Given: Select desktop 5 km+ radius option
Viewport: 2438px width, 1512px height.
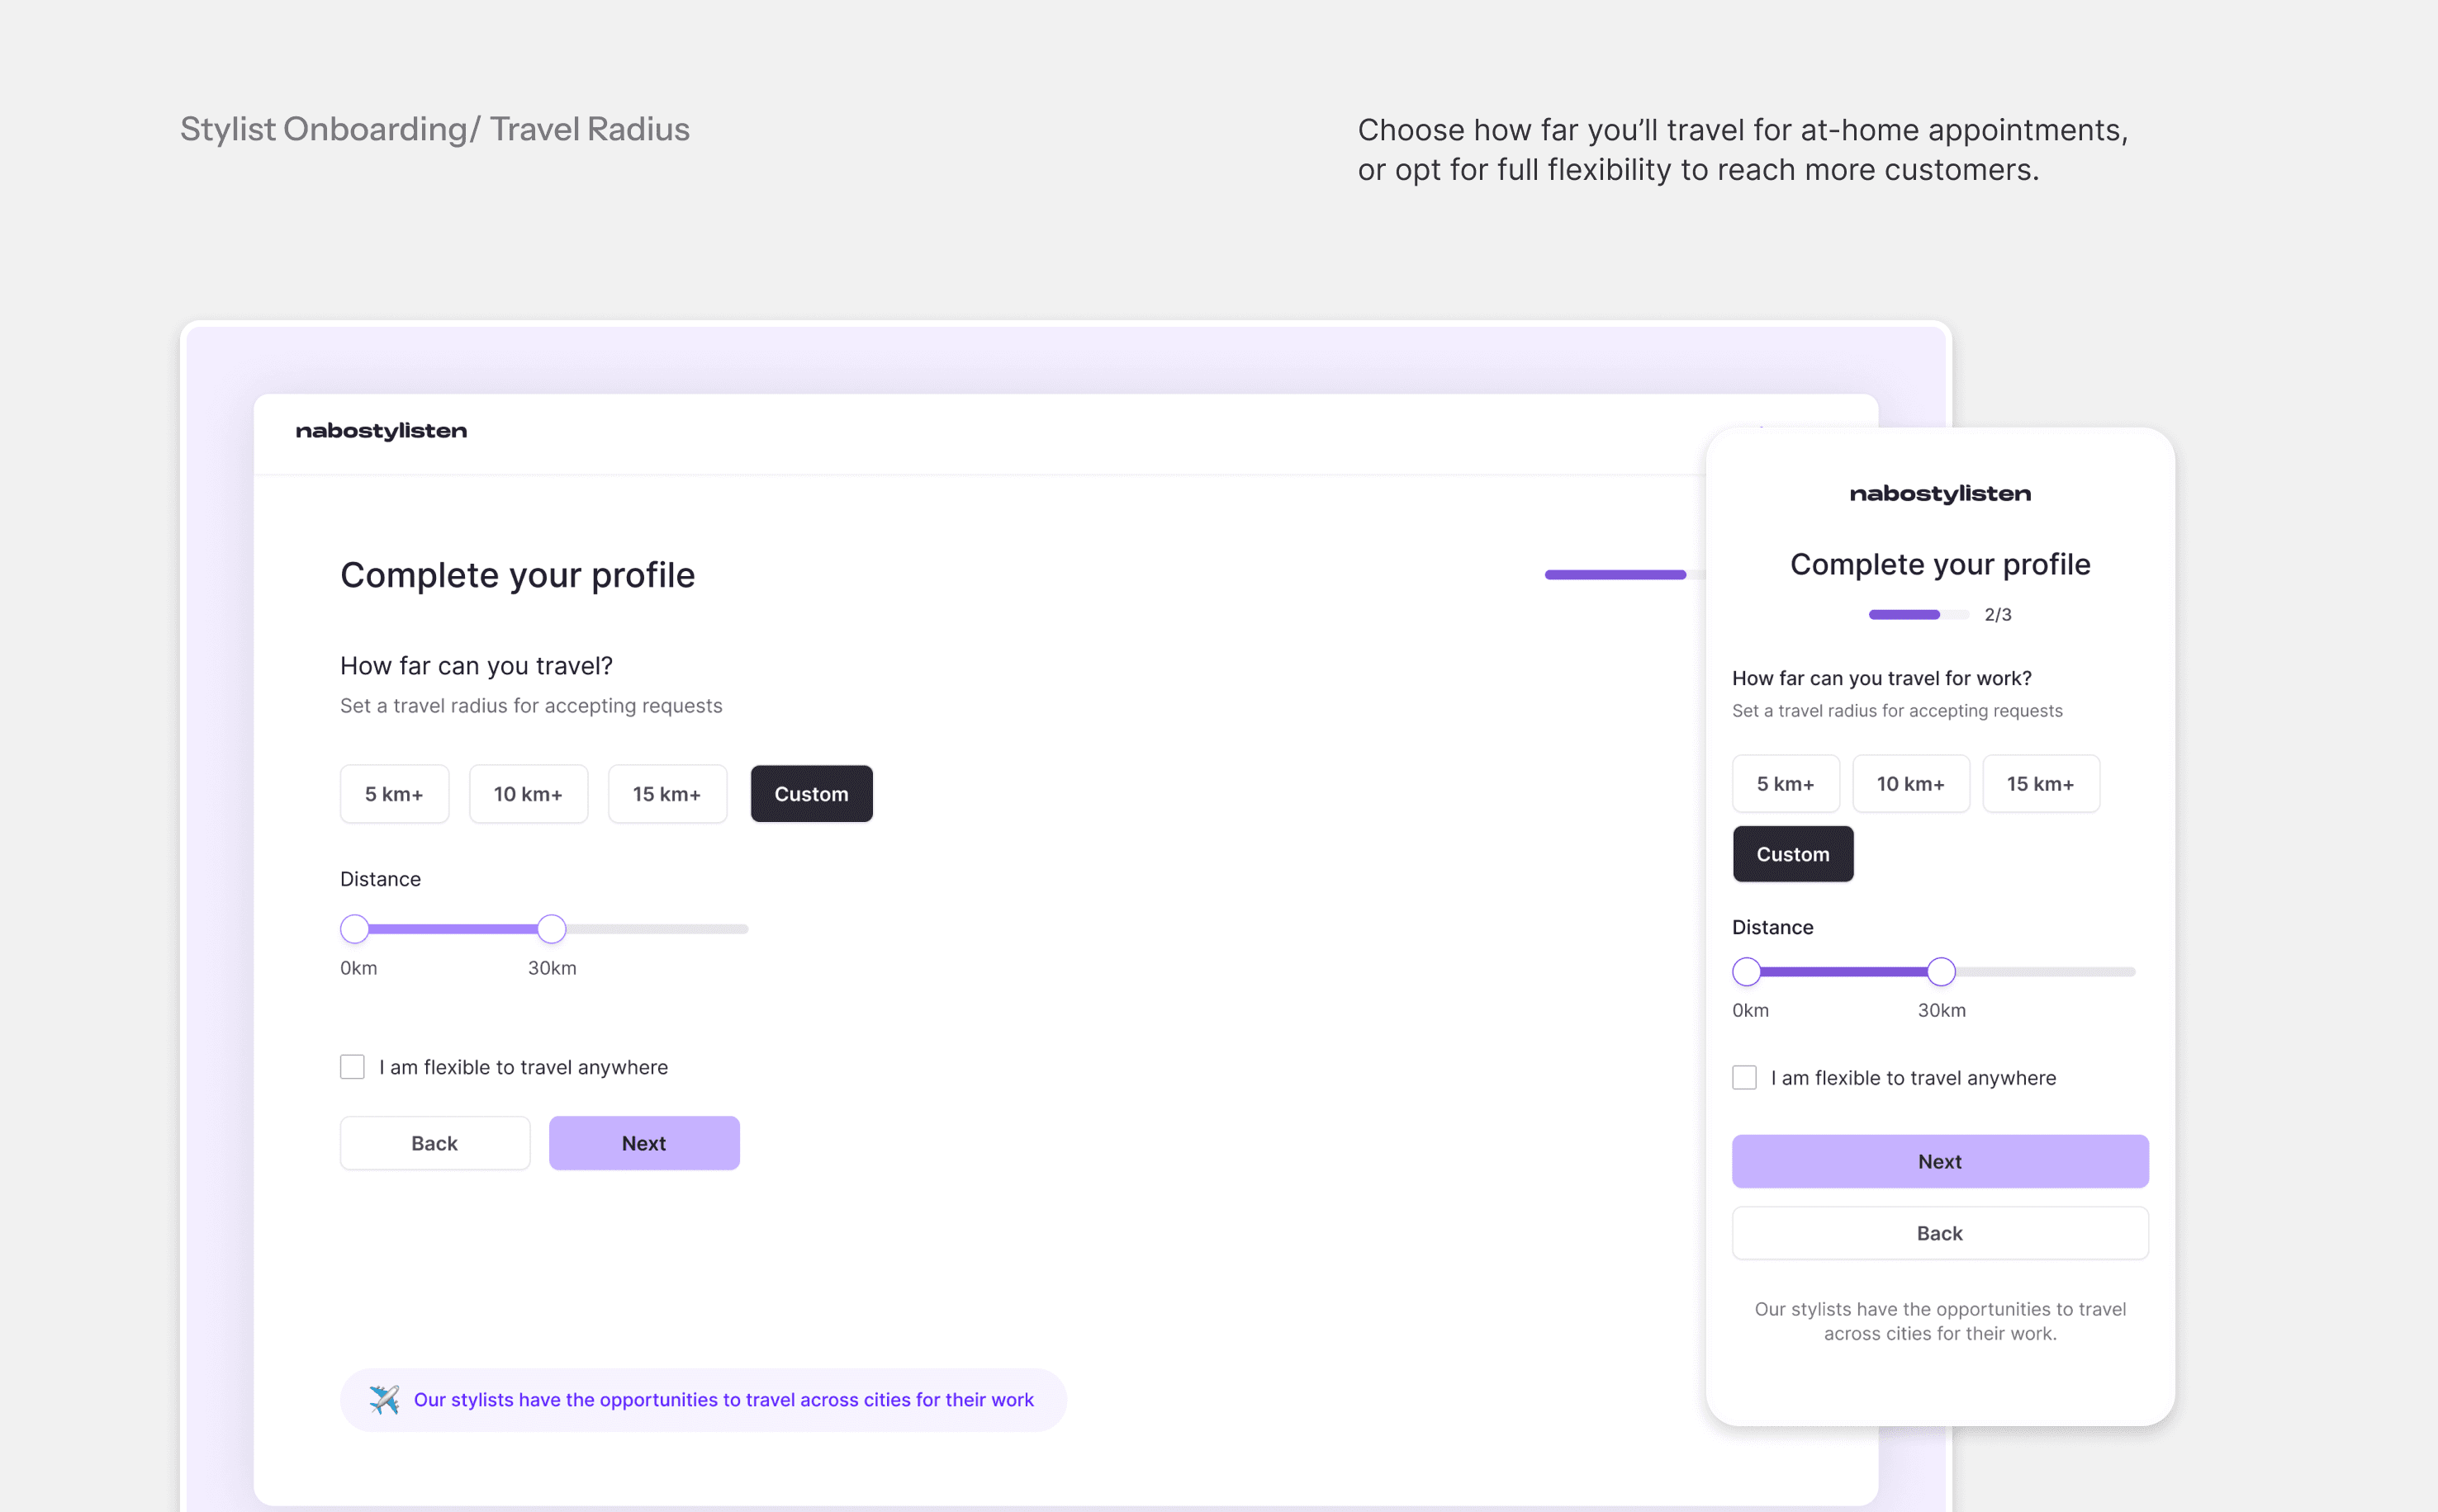Looking at the screenshot, I should point(394,794).
